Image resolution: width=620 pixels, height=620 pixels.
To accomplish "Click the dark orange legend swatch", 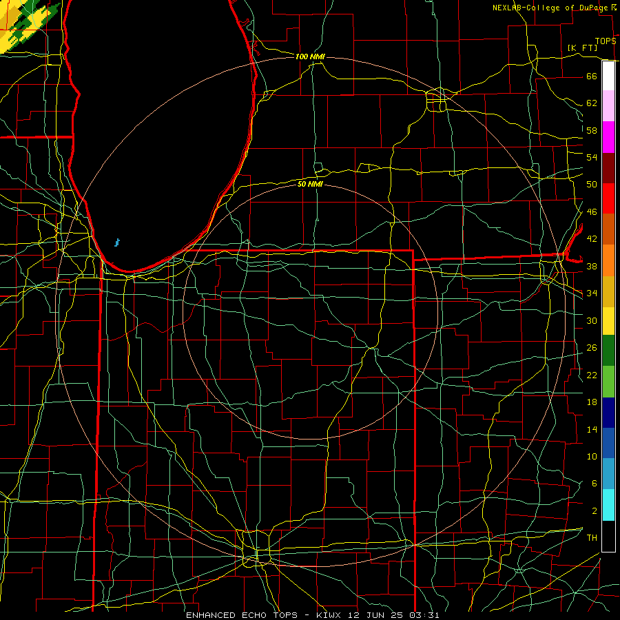I will 608,229.
